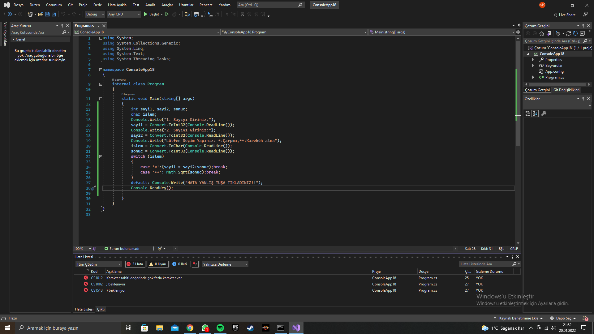The width and height of the screenshot is (594, 334).
Task: Open the Debug configuration dropdown
Action: 95,14
